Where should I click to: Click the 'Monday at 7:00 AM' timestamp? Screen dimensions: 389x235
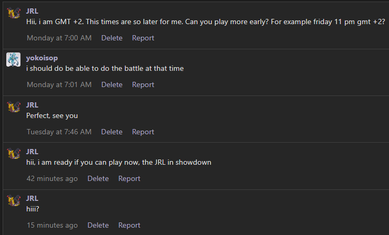(x=59, y=38)
